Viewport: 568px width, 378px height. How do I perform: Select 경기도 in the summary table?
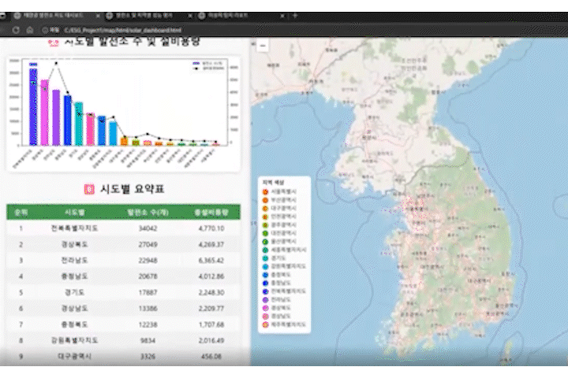[x=75, y=292]
